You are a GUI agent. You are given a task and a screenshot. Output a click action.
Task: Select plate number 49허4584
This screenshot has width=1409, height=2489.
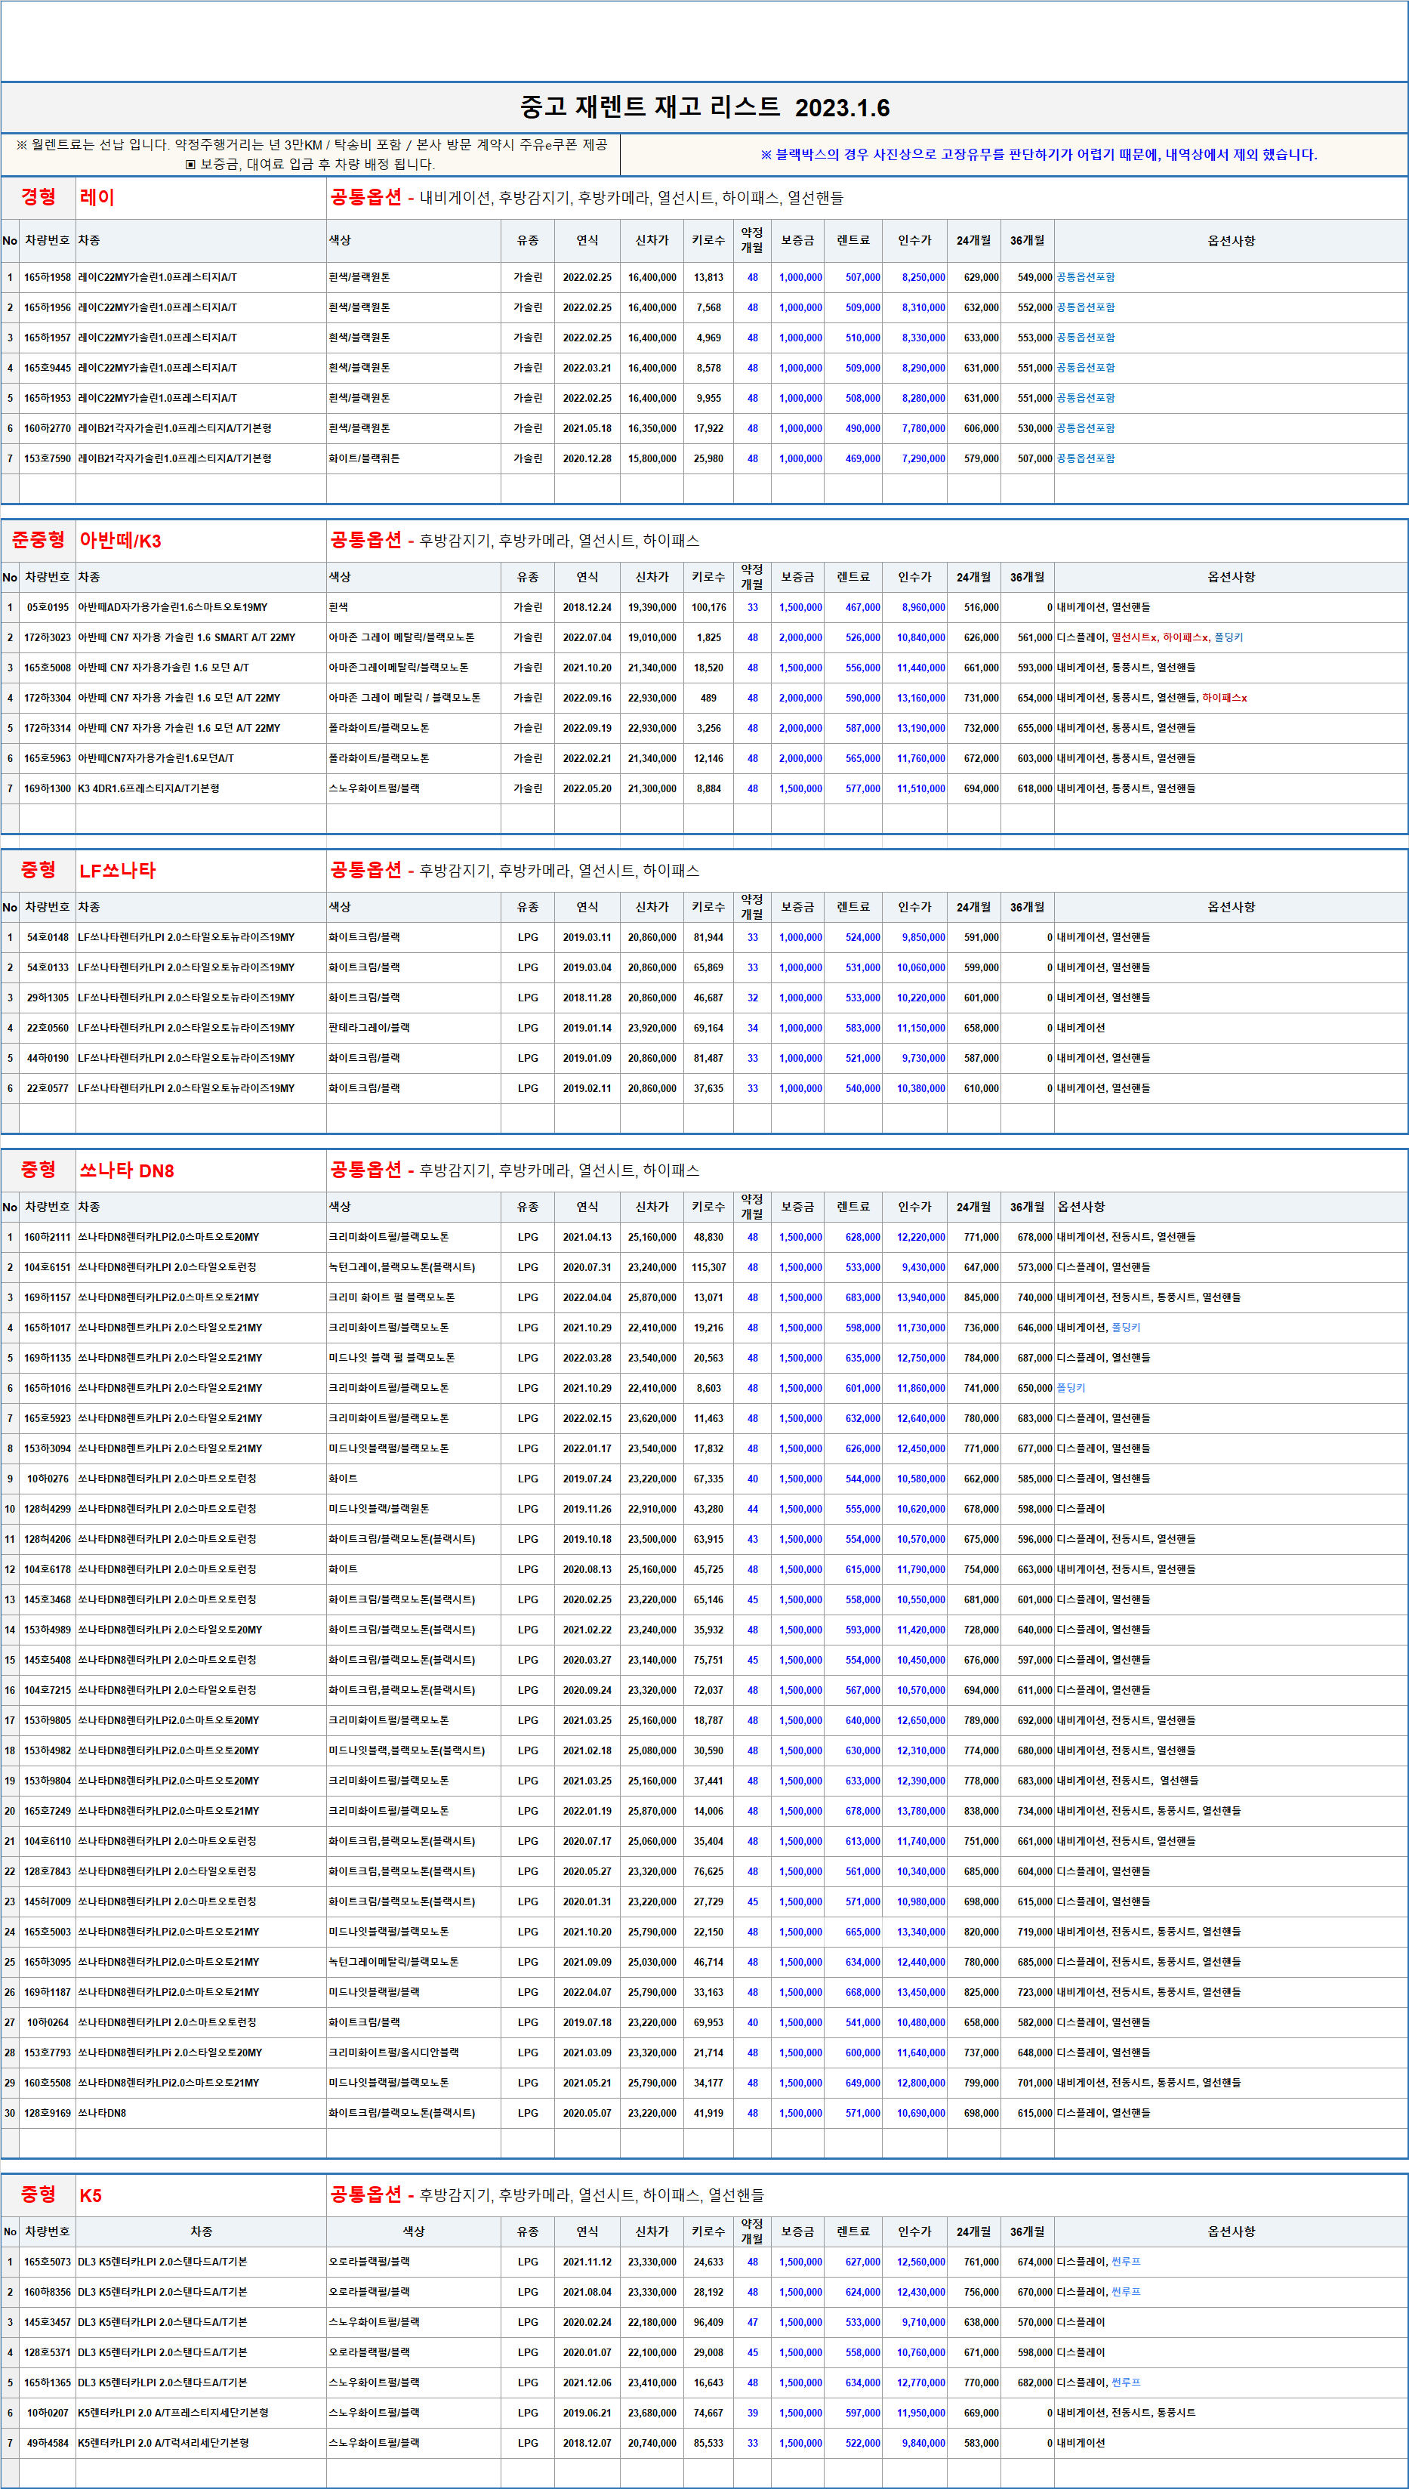tap(48, 2444)
